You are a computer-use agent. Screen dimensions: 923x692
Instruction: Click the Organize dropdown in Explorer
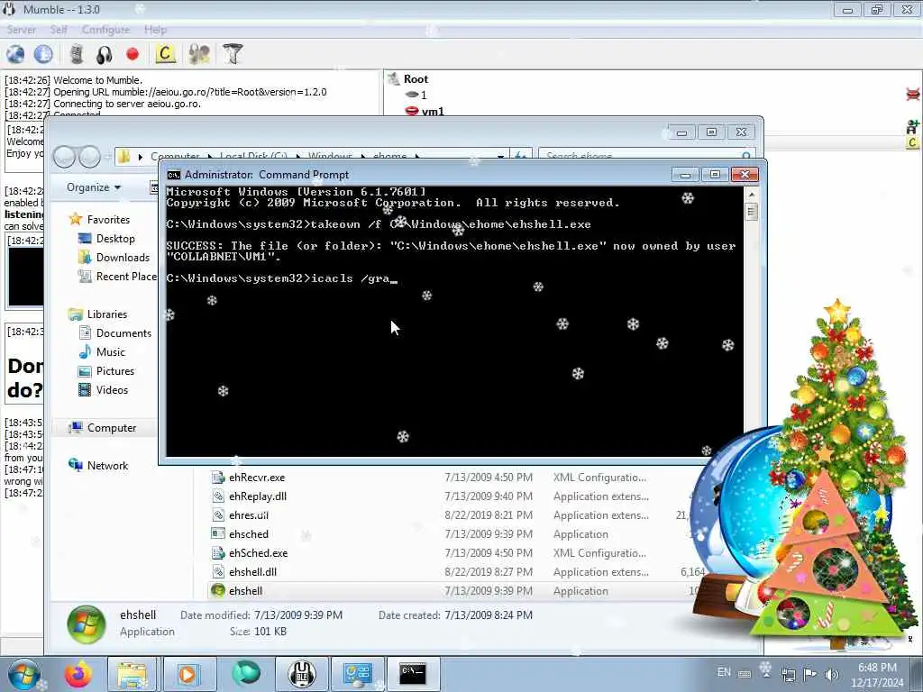[x=94, y=187]
